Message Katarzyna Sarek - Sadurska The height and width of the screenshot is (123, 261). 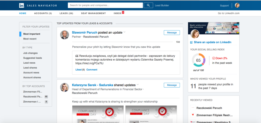click(x=172, y=85)
